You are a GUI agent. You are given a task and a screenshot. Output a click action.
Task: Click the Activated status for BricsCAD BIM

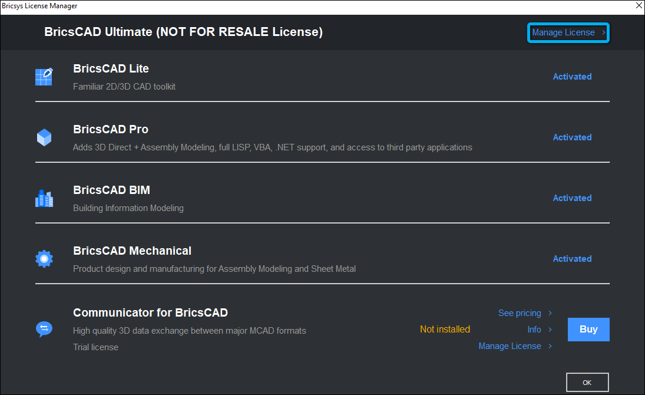point(571,198)
